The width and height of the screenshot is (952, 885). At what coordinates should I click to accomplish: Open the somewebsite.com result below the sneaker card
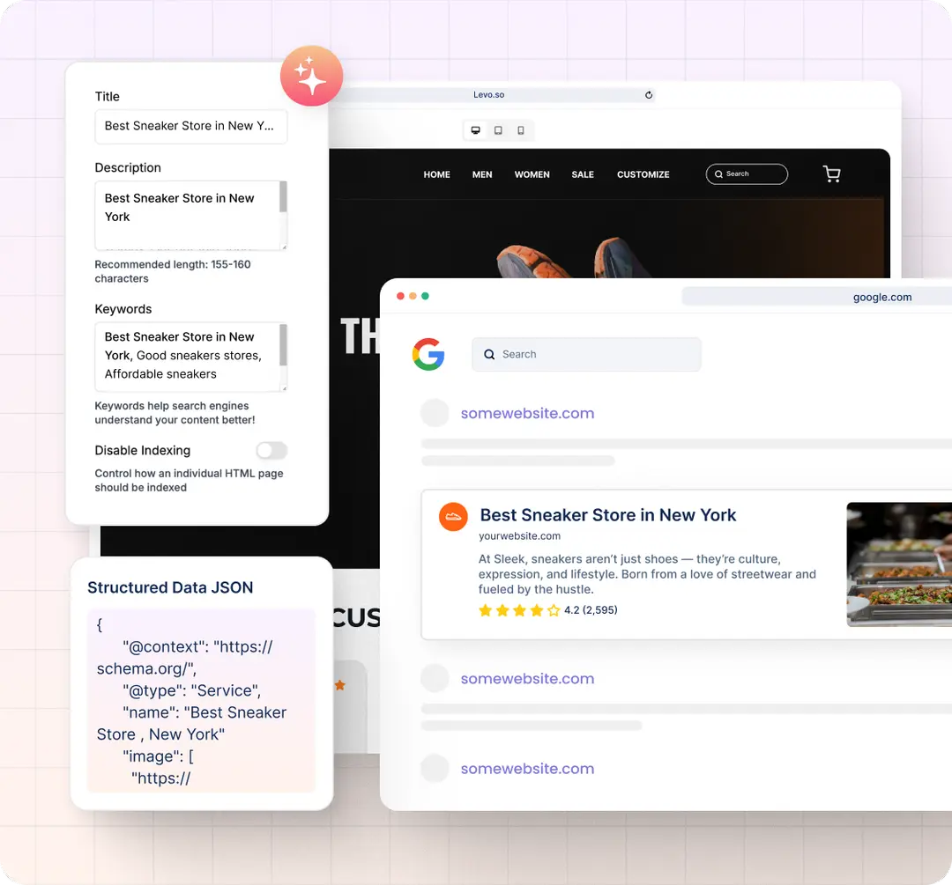tap(527, 678)
